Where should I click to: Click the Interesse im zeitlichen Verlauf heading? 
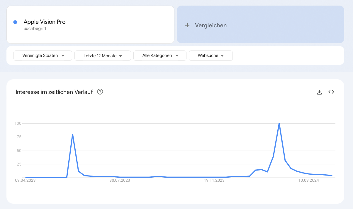click(x=54, y=92)
